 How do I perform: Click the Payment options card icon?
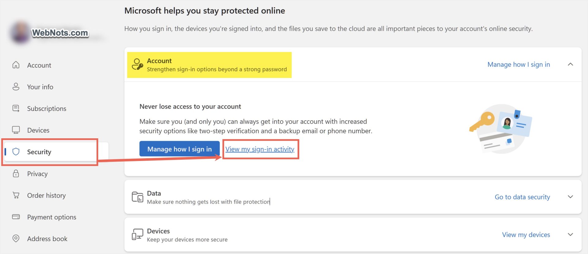tap(16, 217)
